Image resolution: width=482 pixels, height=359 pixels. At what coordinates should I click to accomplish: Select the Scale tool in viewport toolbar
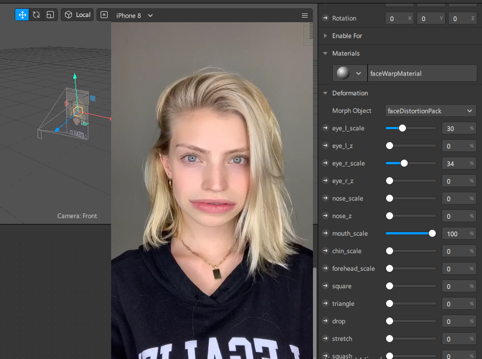click(x=50, y=15)
